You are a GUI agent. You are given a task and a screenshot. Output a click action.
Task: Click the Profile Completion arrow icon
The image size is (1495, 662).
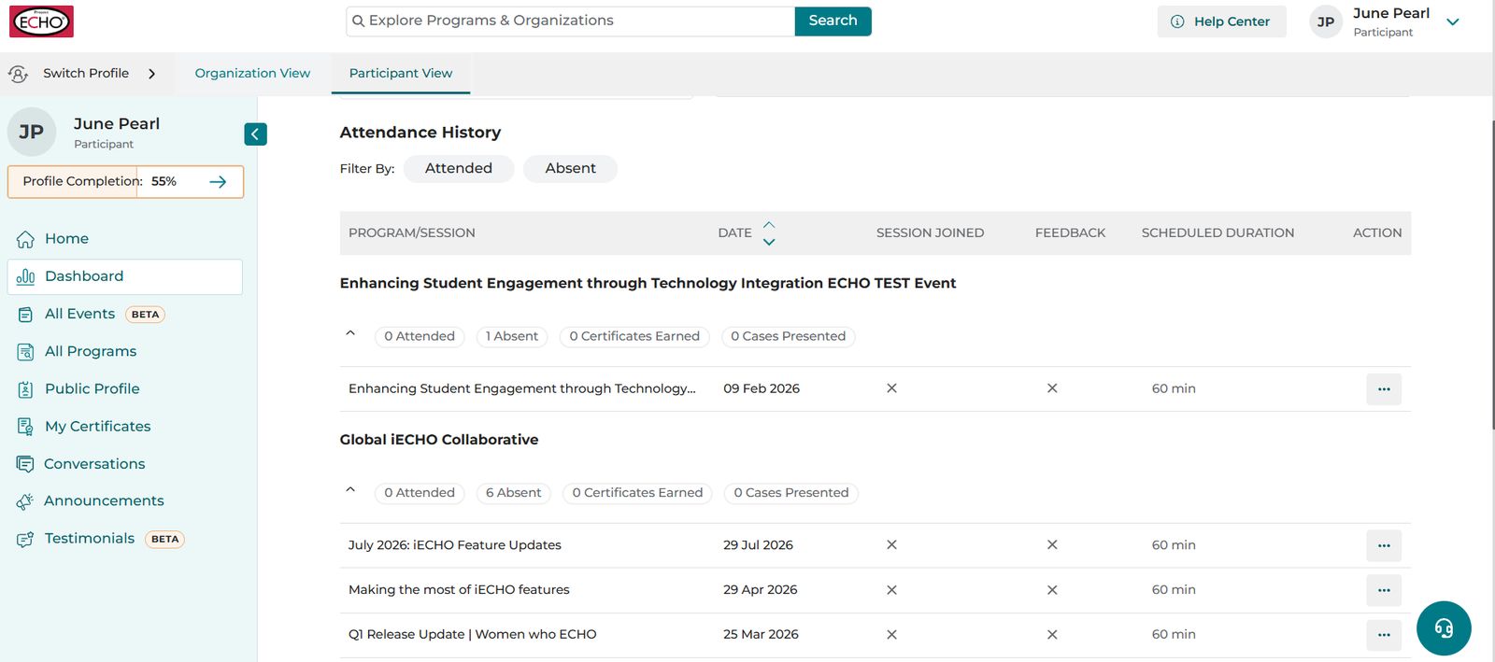[x=218, y=182]
